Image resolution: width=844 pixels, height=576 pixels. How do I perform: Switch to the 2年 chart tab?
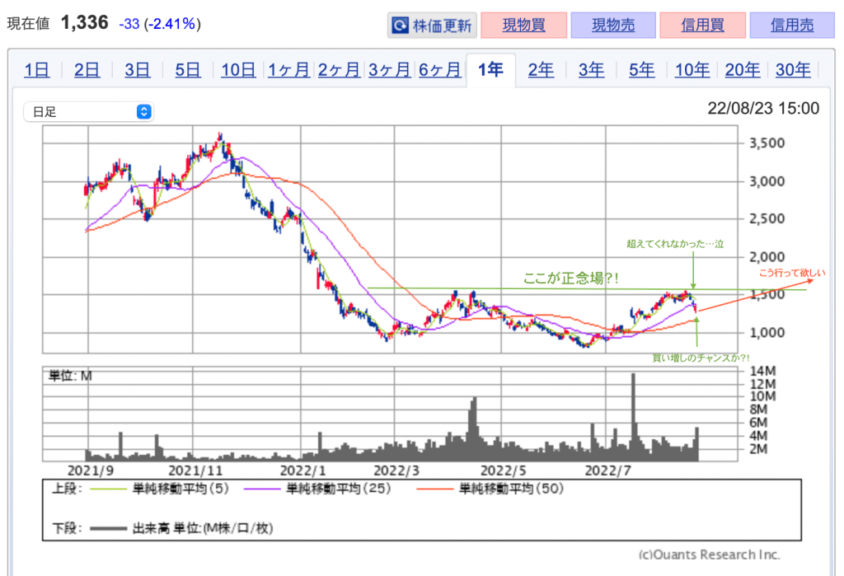point(541,70)
